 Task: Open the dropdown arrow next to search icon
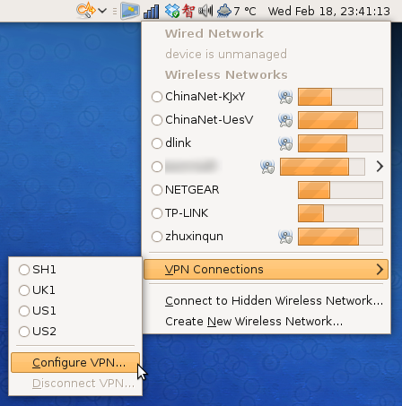click(102, 11)
